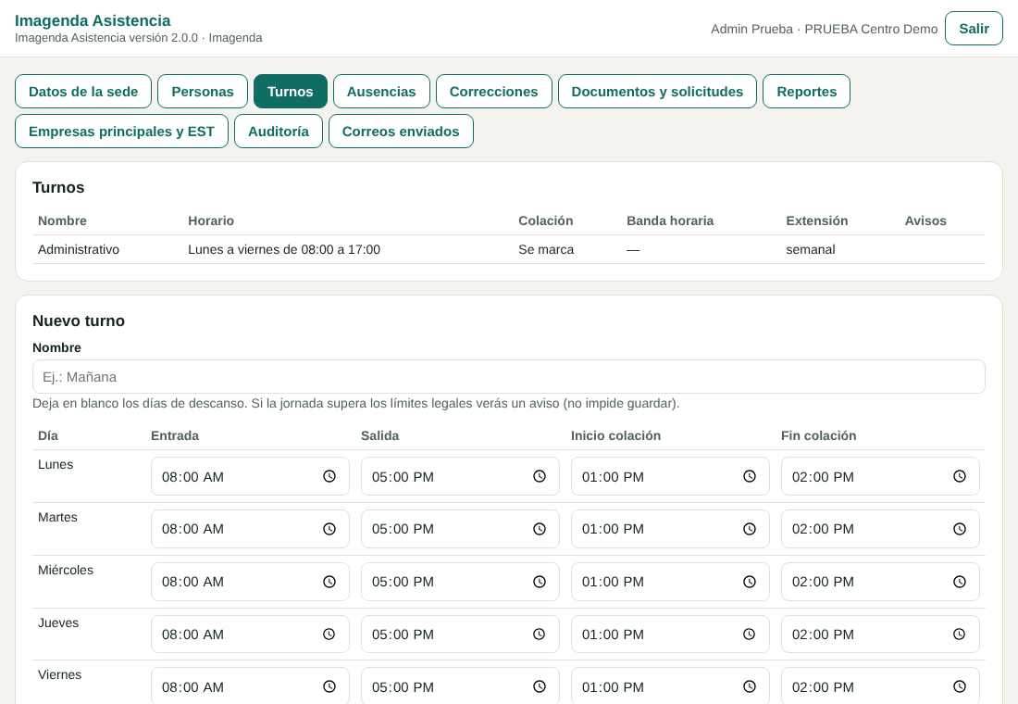The image size is (1018, 704).
Task: Click clock icon in Miércoles Fin colación
Action: [x=960, y=582]
